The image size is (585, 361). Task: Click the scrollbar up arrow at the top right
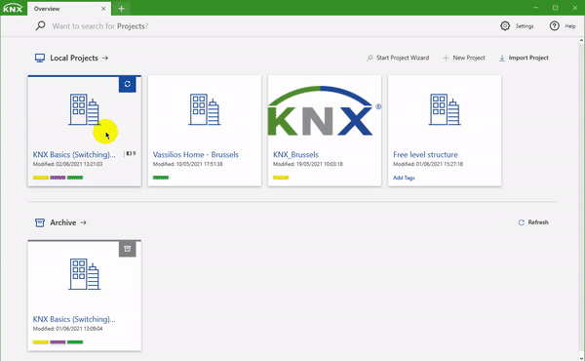coord(581,40)
